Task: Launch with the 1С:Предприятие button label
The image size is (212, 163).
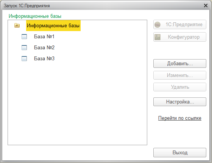Action: (x=184, y=25)
